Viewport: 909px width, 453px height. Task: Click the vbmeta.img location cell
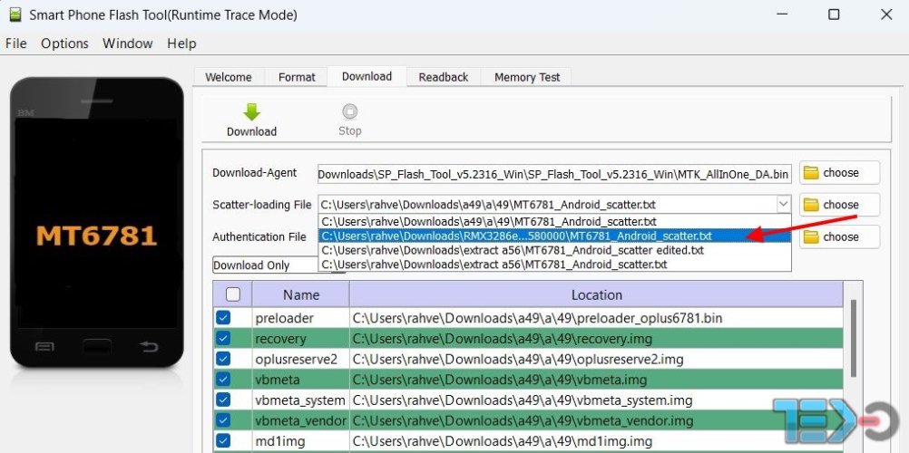click(597, 380)
